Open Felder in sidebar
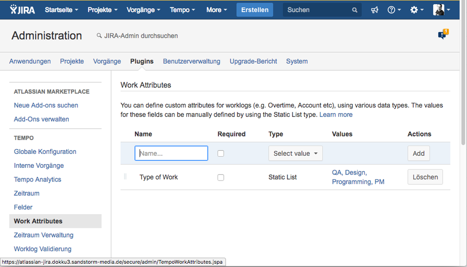This screenshot has width=467, height=267. point(23,207)
